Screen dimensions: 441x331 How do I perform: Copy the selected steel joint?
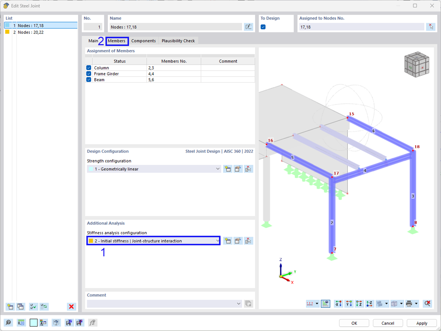coord(21,306)
